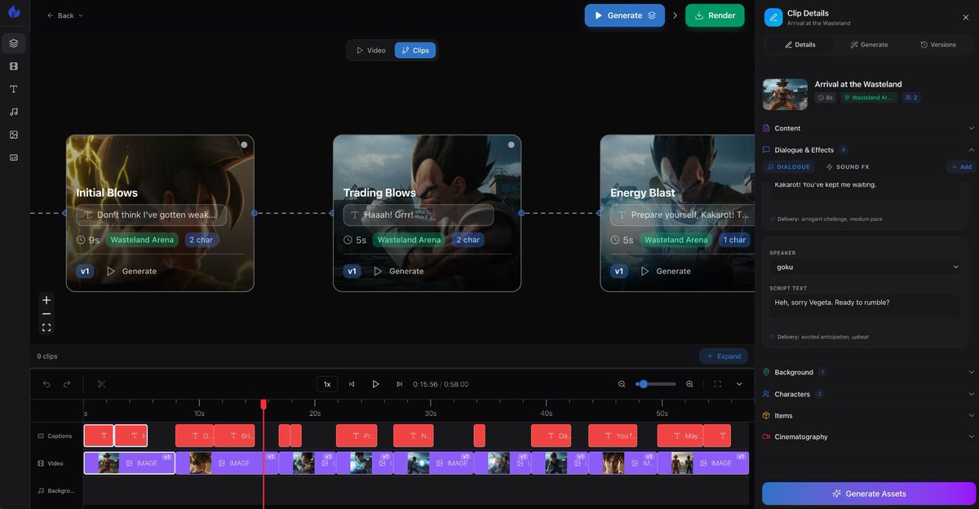Change playback speed 1x button
This screenshot has width=979, height=509.
click(x=327, y=384)
